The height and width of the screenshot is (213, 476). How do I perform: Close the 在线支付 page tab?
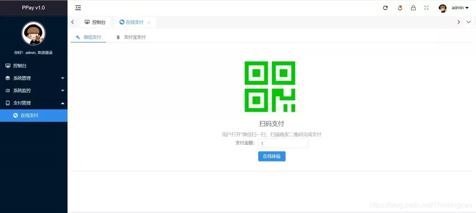[x=149, y=22]
